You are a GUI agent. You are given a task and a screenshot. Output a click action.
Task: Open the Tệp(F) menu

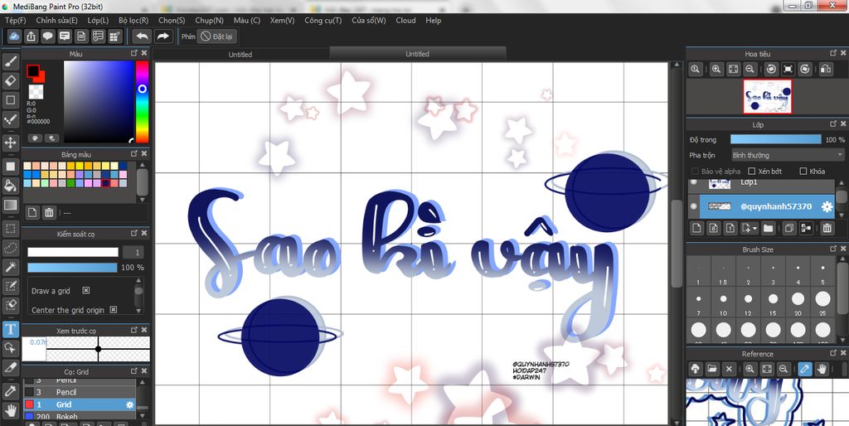(15, 20)
